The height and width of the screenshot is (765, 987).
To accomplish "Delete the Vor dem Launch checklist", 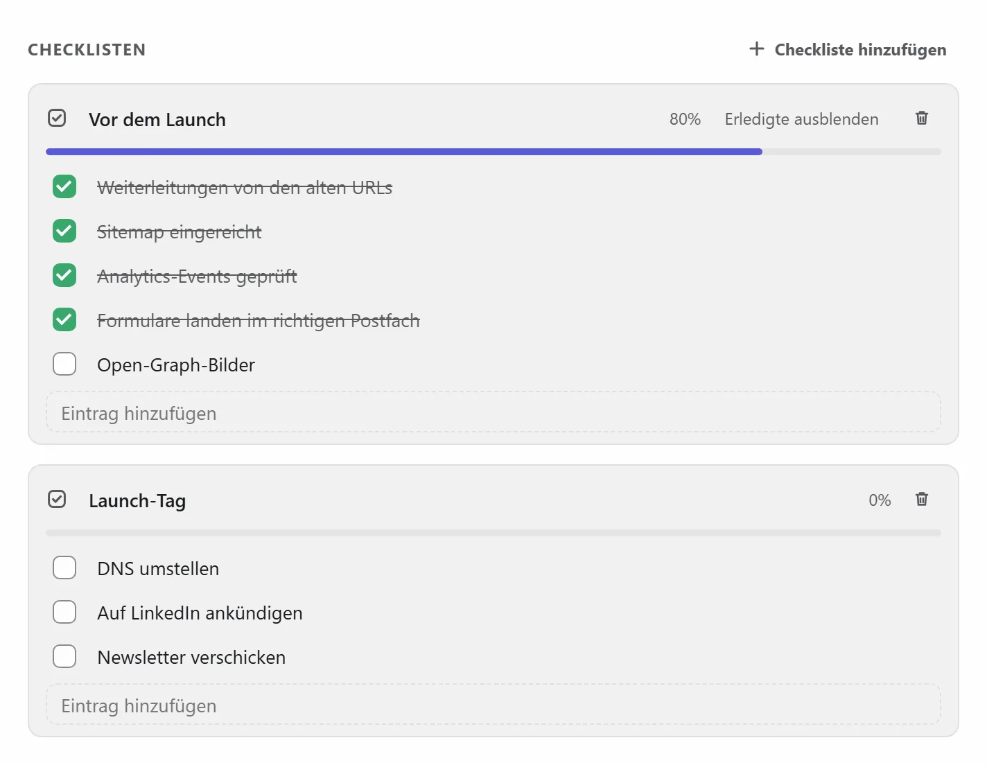I will [921, 118].
